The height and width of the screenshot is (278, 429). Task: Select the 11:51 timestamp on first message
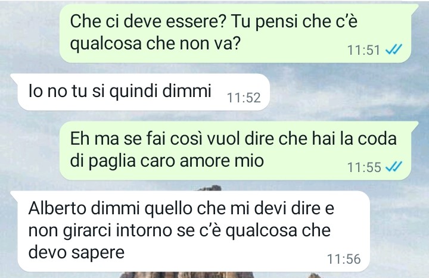coord(363,50)
